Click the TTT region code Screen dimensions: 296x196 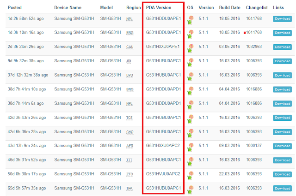click(129, 160)
